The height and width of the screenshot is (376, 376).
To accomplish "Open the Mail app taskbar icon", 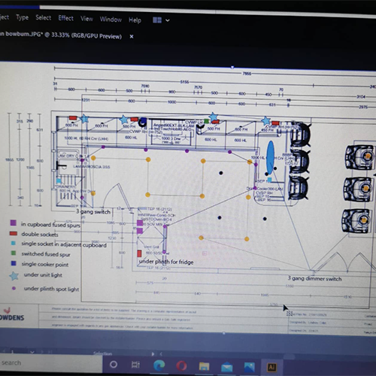I will click(227, 367).
